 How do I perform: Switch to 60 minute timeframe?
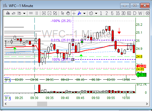click(x=129, y=13)
